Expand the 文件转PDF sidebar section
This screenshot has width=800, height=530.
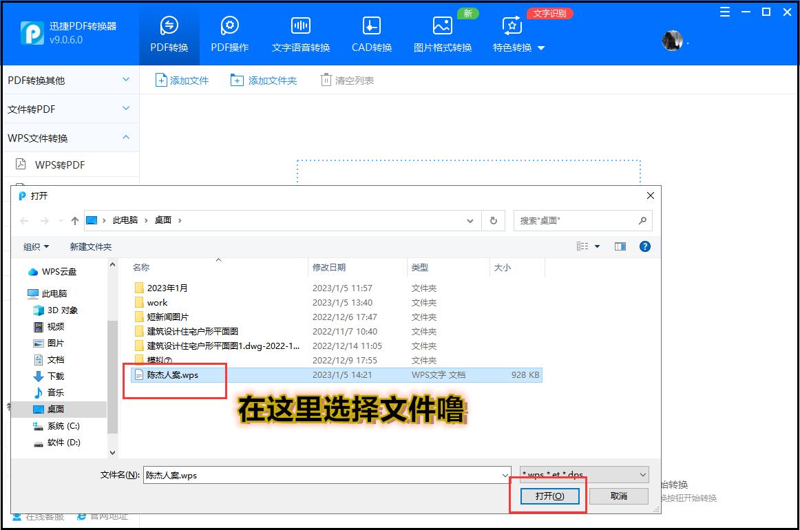pos(69,109)
